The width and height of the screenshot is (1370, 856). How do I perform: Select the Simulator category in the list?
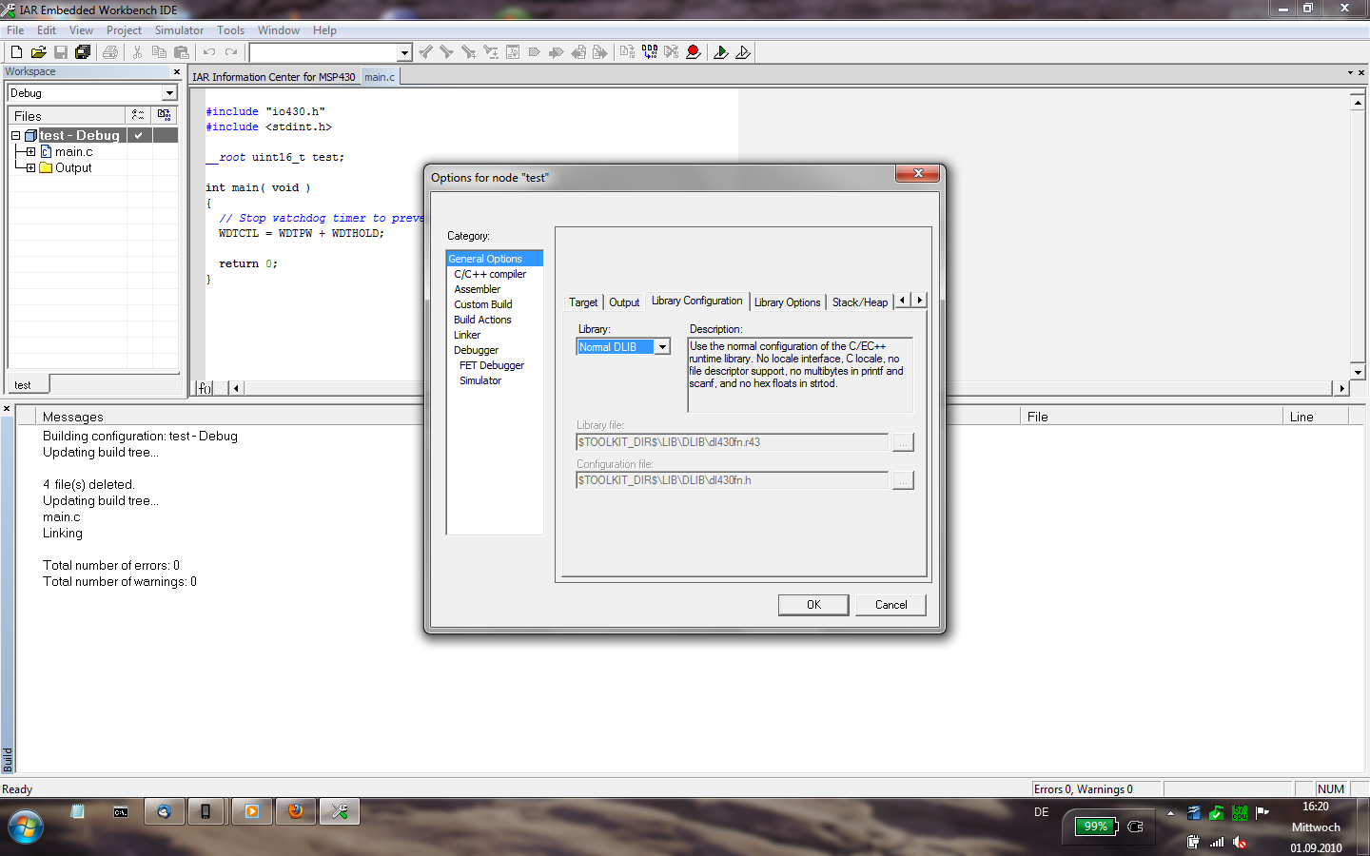pos(480,380)
